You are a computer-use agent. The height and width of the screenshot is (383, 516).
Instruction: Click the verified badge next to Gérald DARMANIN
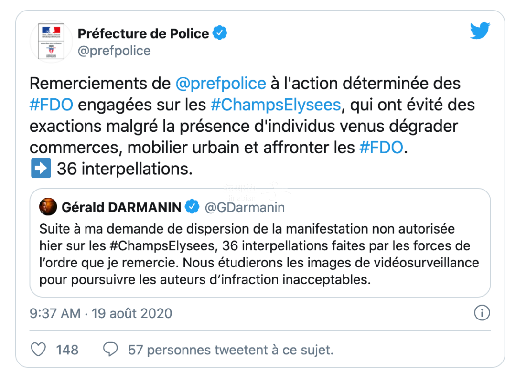[192, 207]
